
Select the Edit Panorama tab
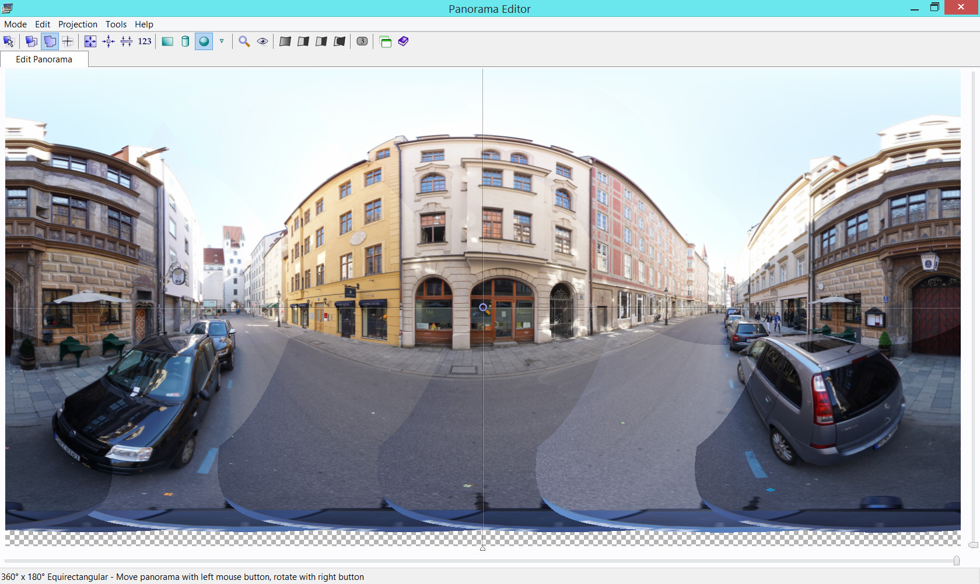point(44,59)
